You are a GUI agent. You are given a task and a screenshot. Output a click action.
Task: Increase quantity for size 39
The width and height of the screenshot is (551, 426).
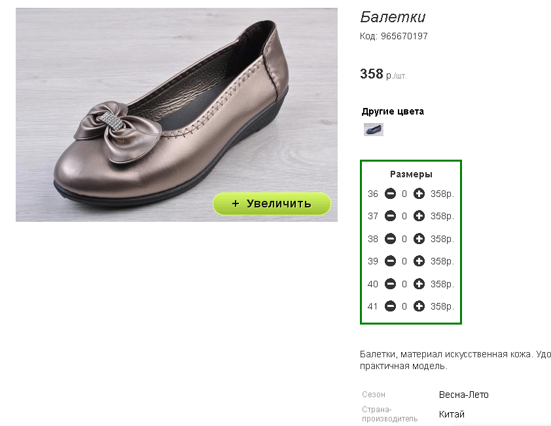419,261
